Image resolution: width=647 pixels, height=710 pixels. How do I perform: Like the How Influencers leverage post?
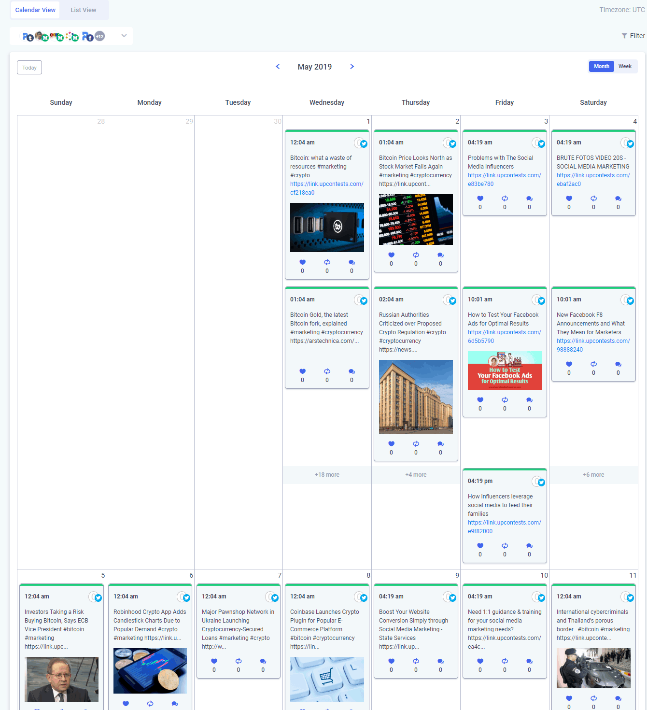(x=480, y=546)
